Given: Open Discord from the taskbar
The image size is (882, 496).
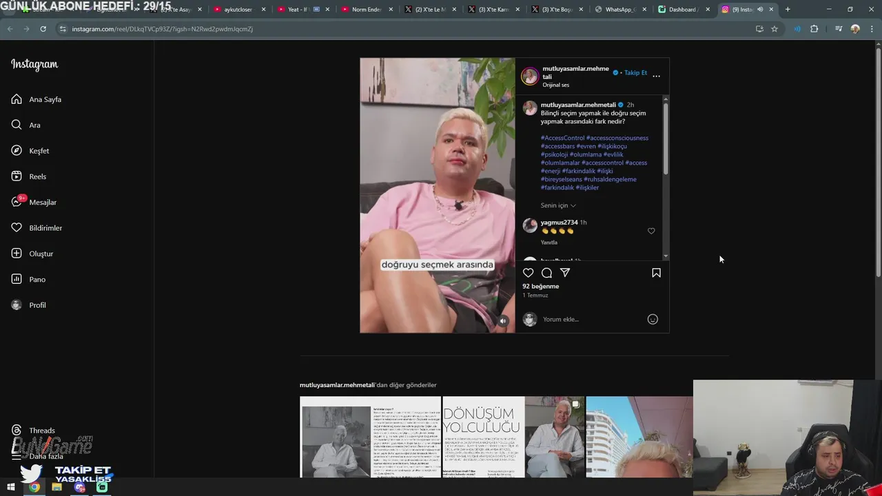Looking at the screenshot, I should 80,487.
